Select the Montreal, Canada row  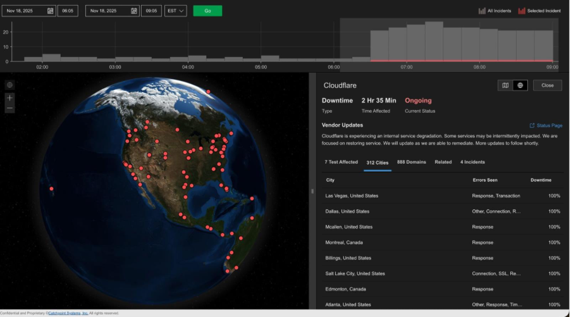[x=443, y=242]
